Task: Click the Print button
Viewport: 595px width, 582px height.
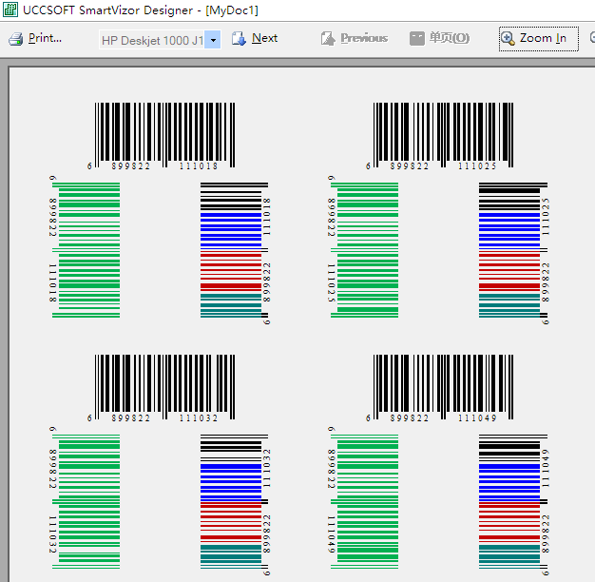Action: click(35, 38)
